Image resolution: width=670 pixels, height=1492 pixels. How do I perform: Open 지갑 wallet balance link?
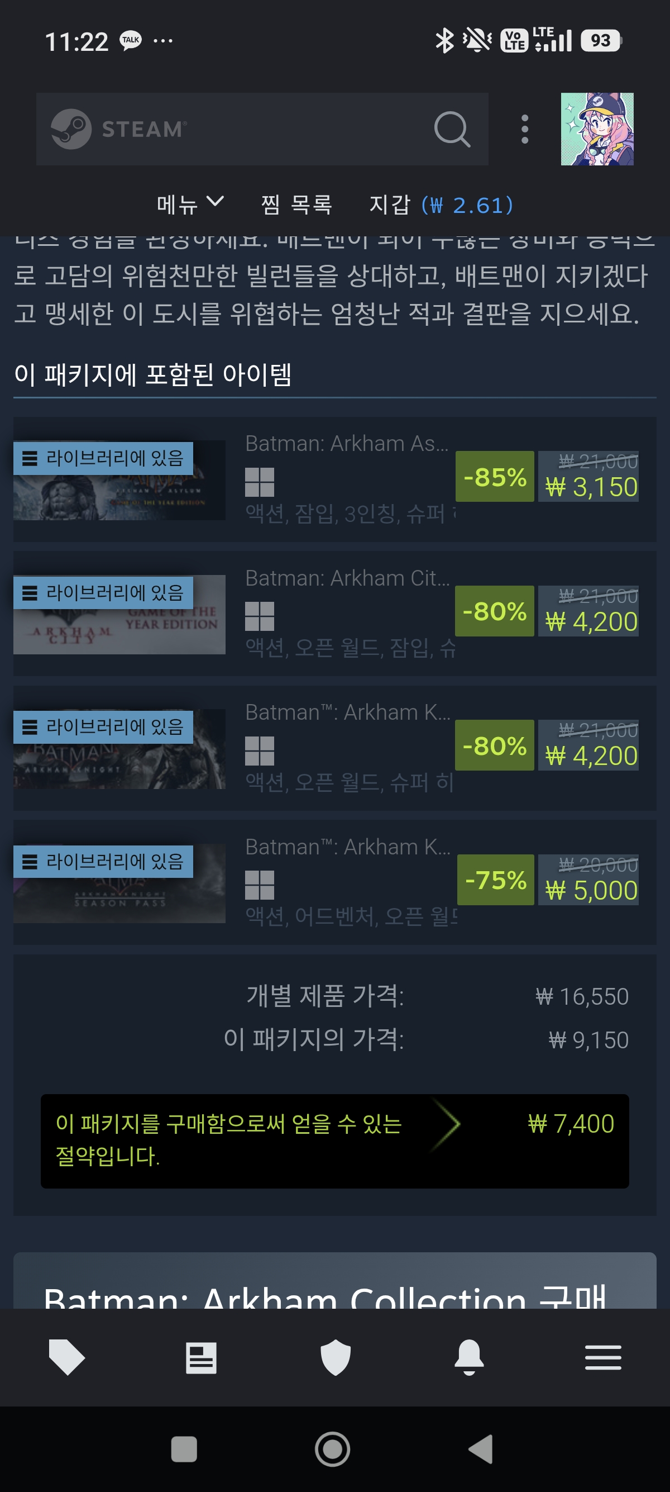click(x=441, y=205)
